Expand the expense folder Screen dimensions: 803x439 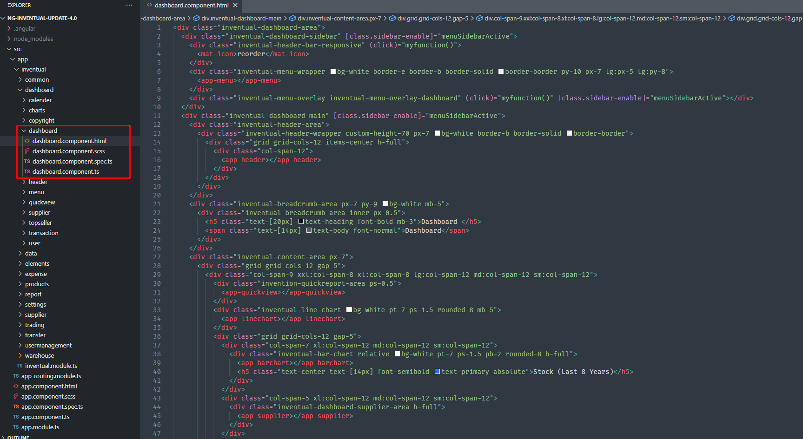point(20,274)
